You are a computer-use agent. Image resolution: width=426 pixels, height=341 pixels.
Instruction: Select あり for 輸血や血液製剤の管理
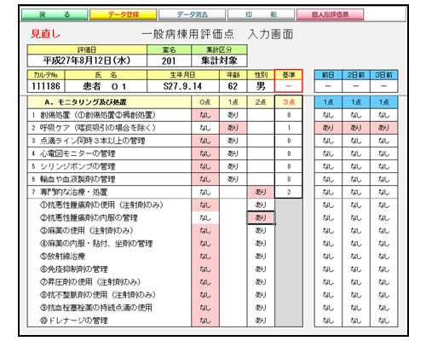point(233,179)
